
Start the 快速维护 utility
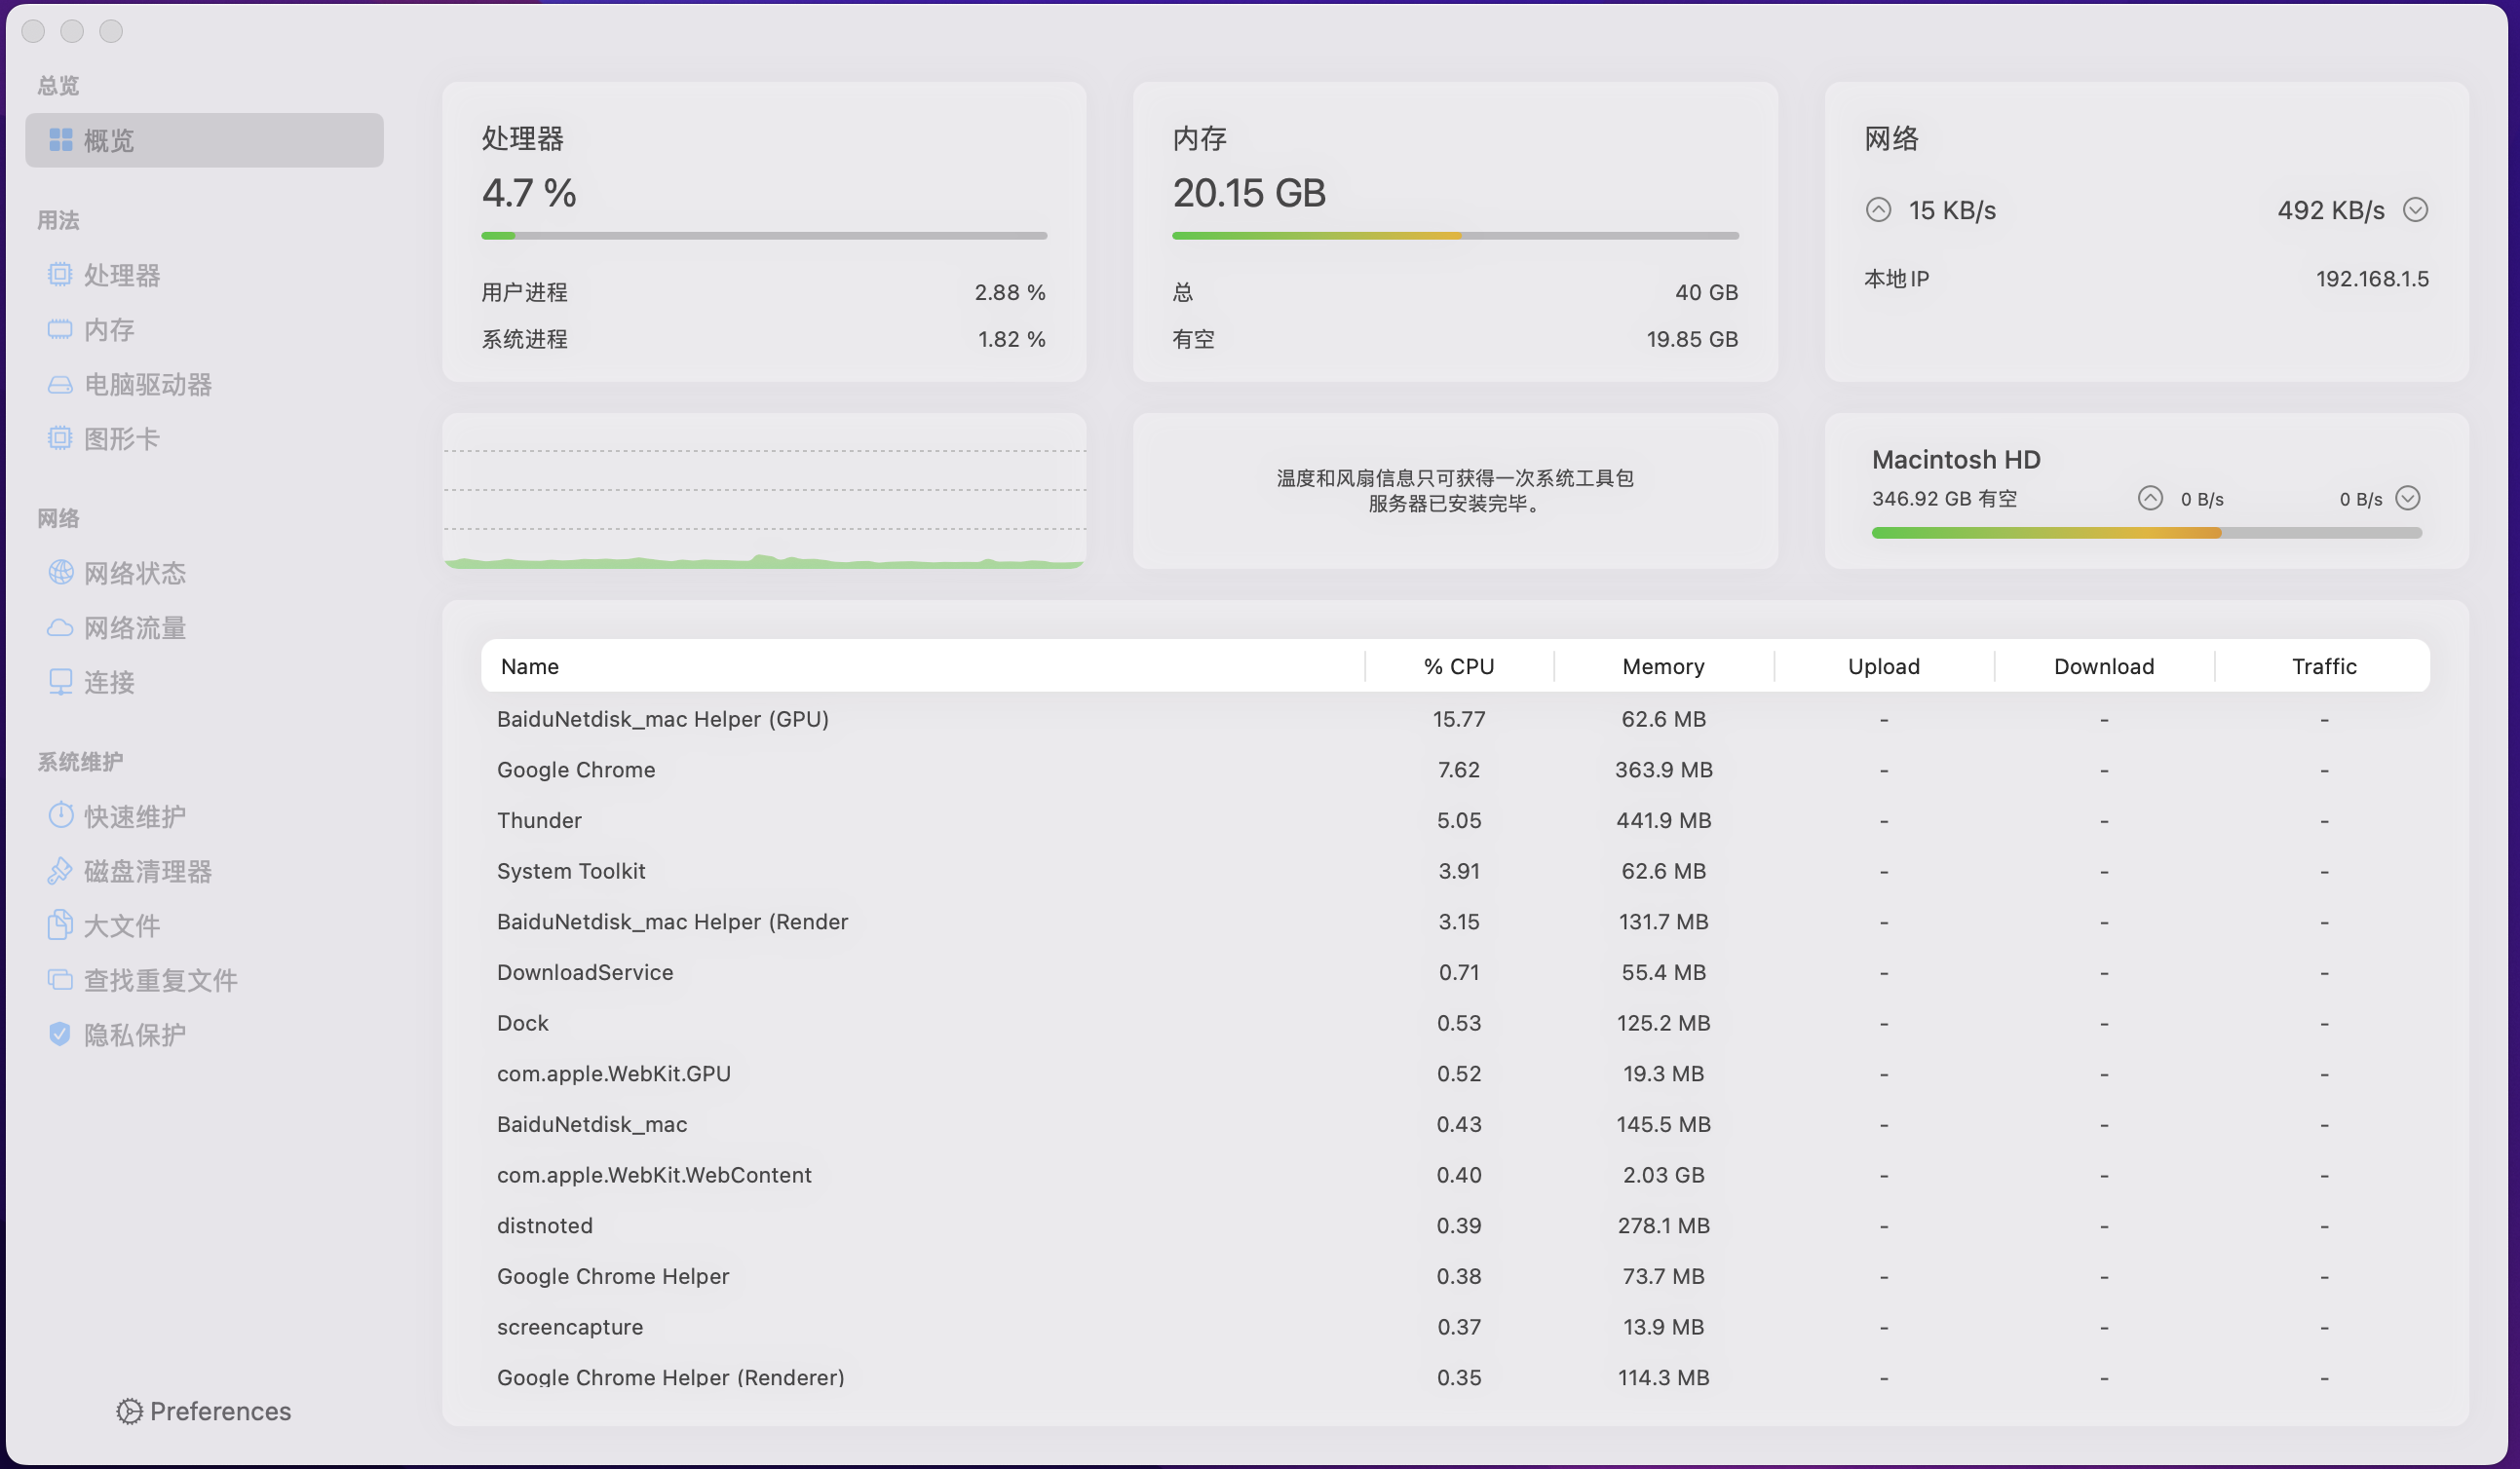coord(135,815)
